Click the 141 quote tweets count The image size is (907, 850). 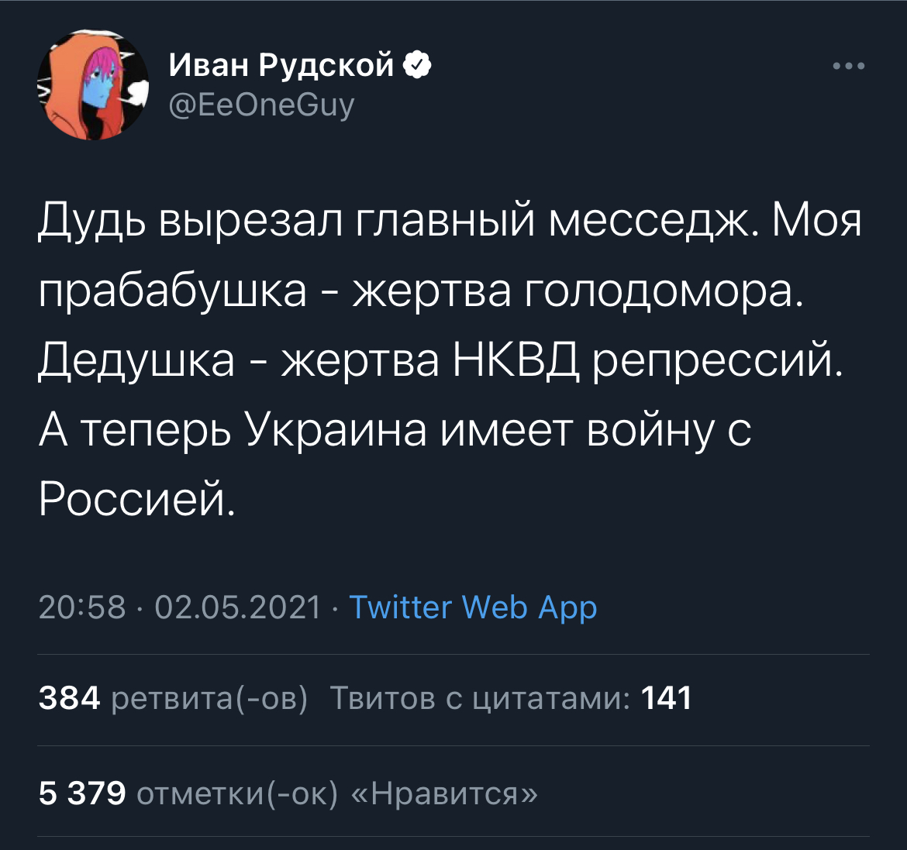pyautogui.click(x=667, y=699)
